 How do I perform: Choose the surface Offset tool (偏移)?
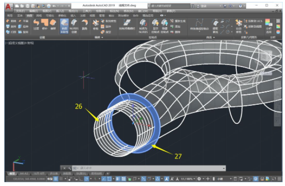(x=53, y=24)
